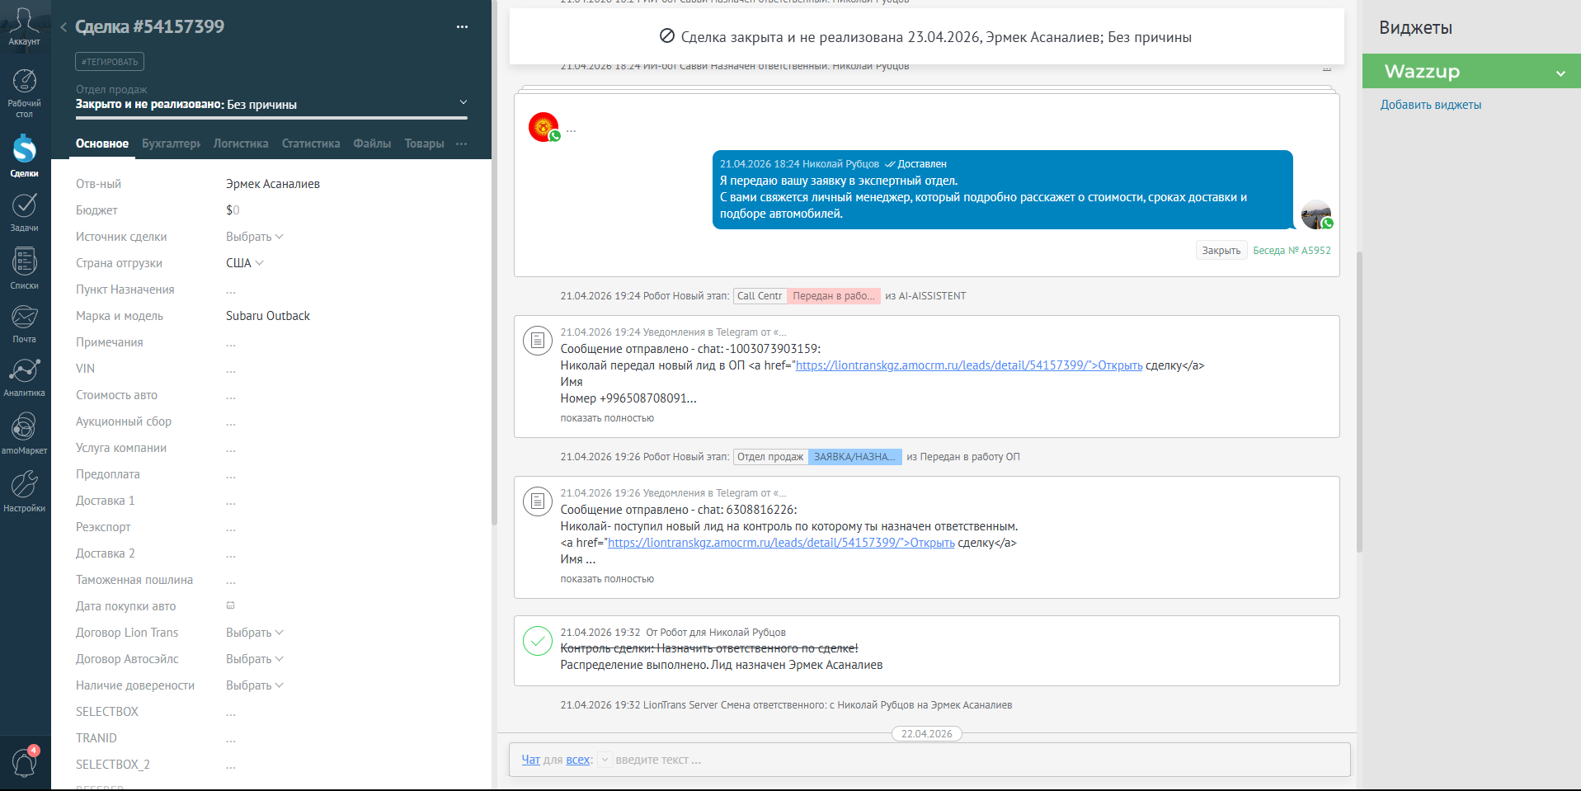Show full text of the 19:24 notification
Image resolution: width=1581 pixels, height=791 pixels.
pyautogui.click(x=607, y=418)
